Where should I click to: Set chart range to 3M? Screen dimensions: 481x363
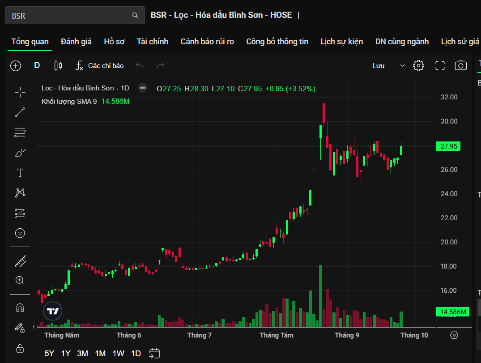(x=82, y=354)
